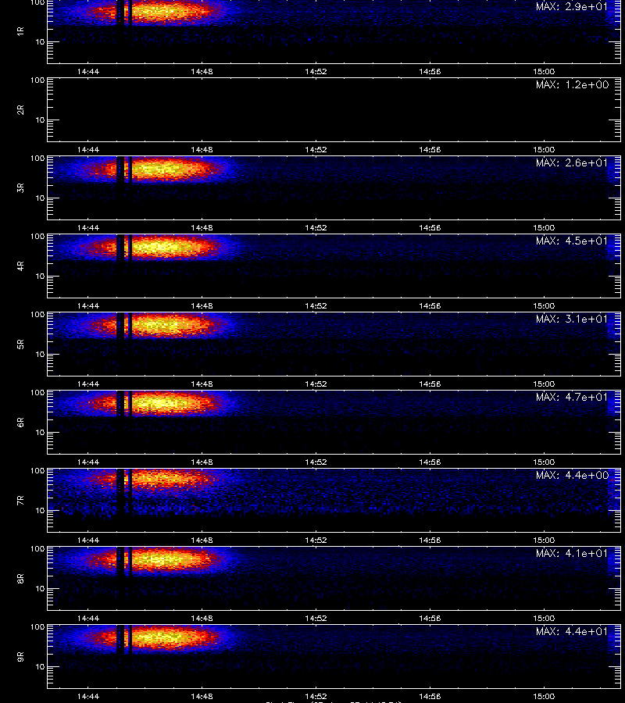
Task: Click the 3R panel axis label
Action: pyautogui.click(x=20, y=187)
